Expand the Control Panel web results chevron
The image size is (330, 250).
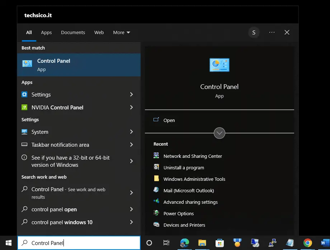pyautogui.click(x=131, y=193)
